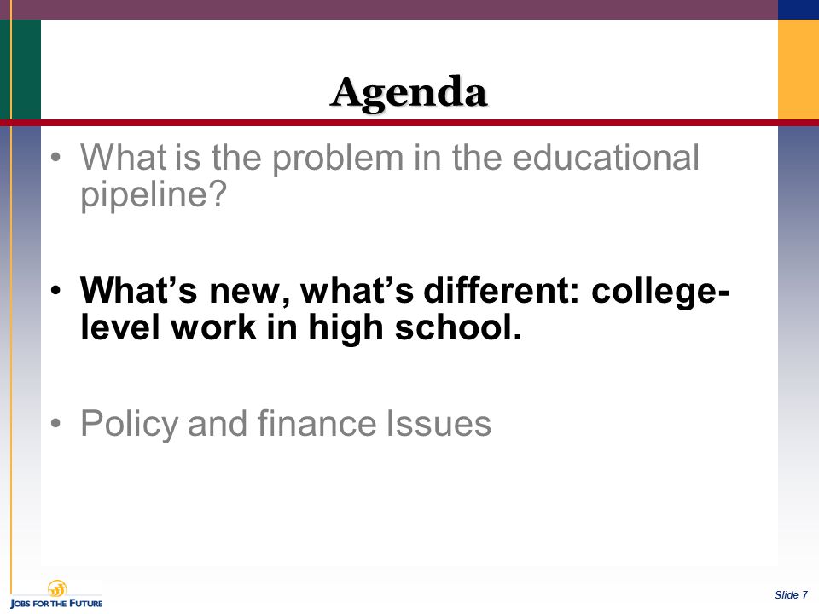Click the orange block in top-right corner

click(x=799, y=69)
